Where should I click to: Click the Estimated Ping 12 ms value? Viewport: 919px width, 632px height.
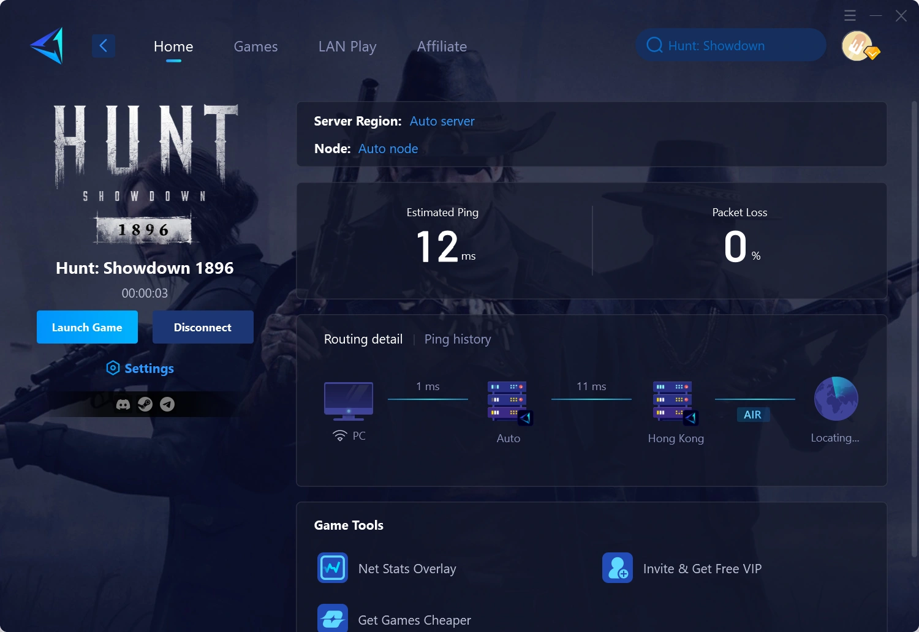[445, 247]
